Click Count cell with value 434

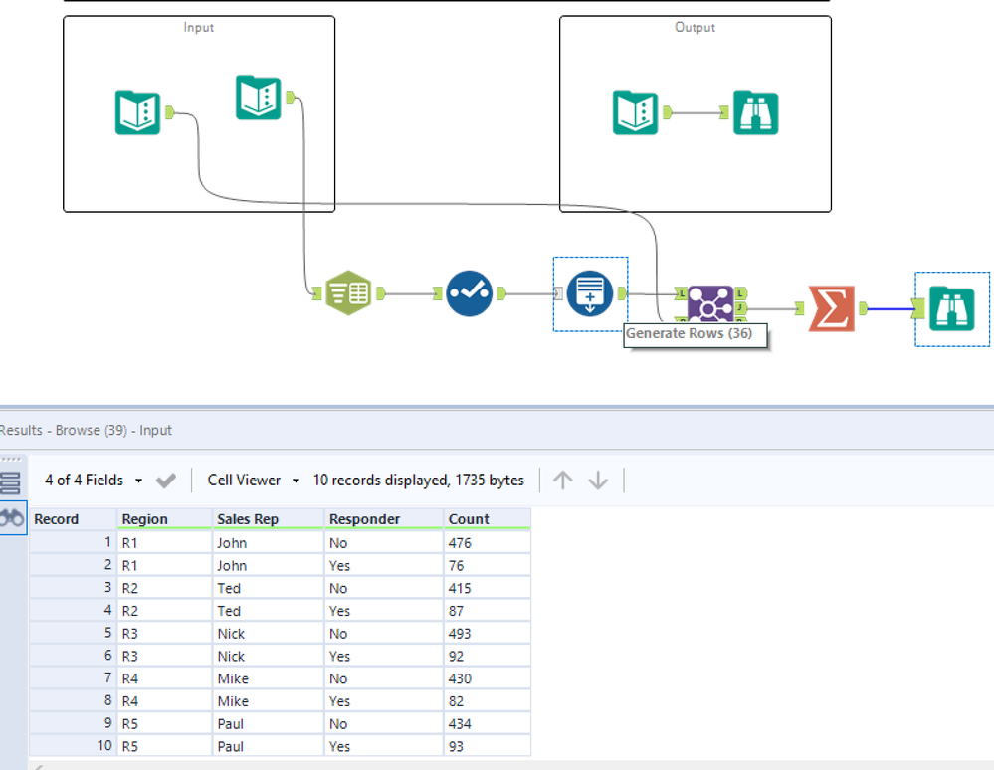488,723
